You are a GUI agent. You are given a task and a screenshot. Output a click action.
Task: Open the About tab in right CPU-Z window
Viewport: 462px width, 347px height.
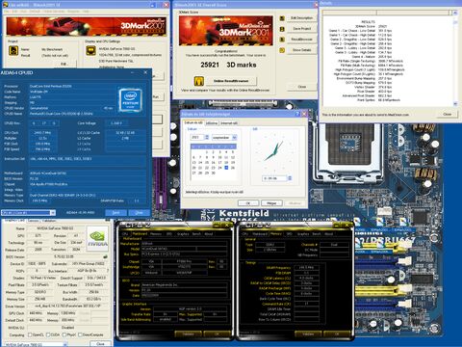328,234
